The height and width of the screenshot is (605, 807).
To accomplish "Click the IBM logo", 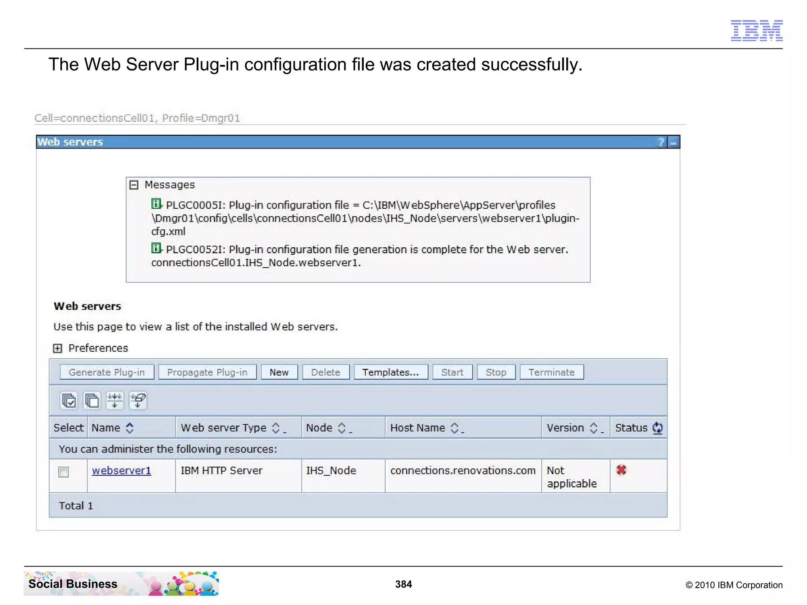I will [757, 30].
